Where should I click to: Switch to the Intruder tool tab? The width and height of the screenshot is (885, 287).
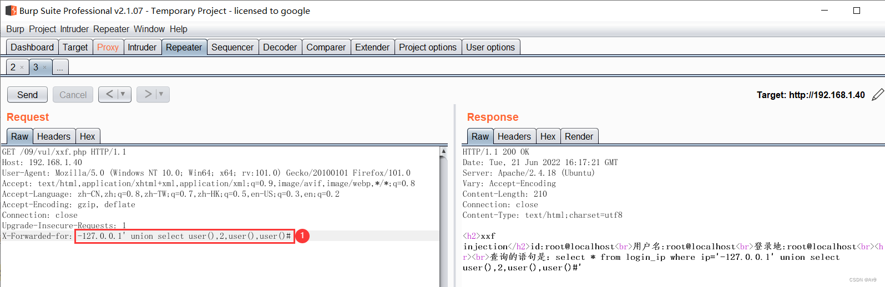142,47
